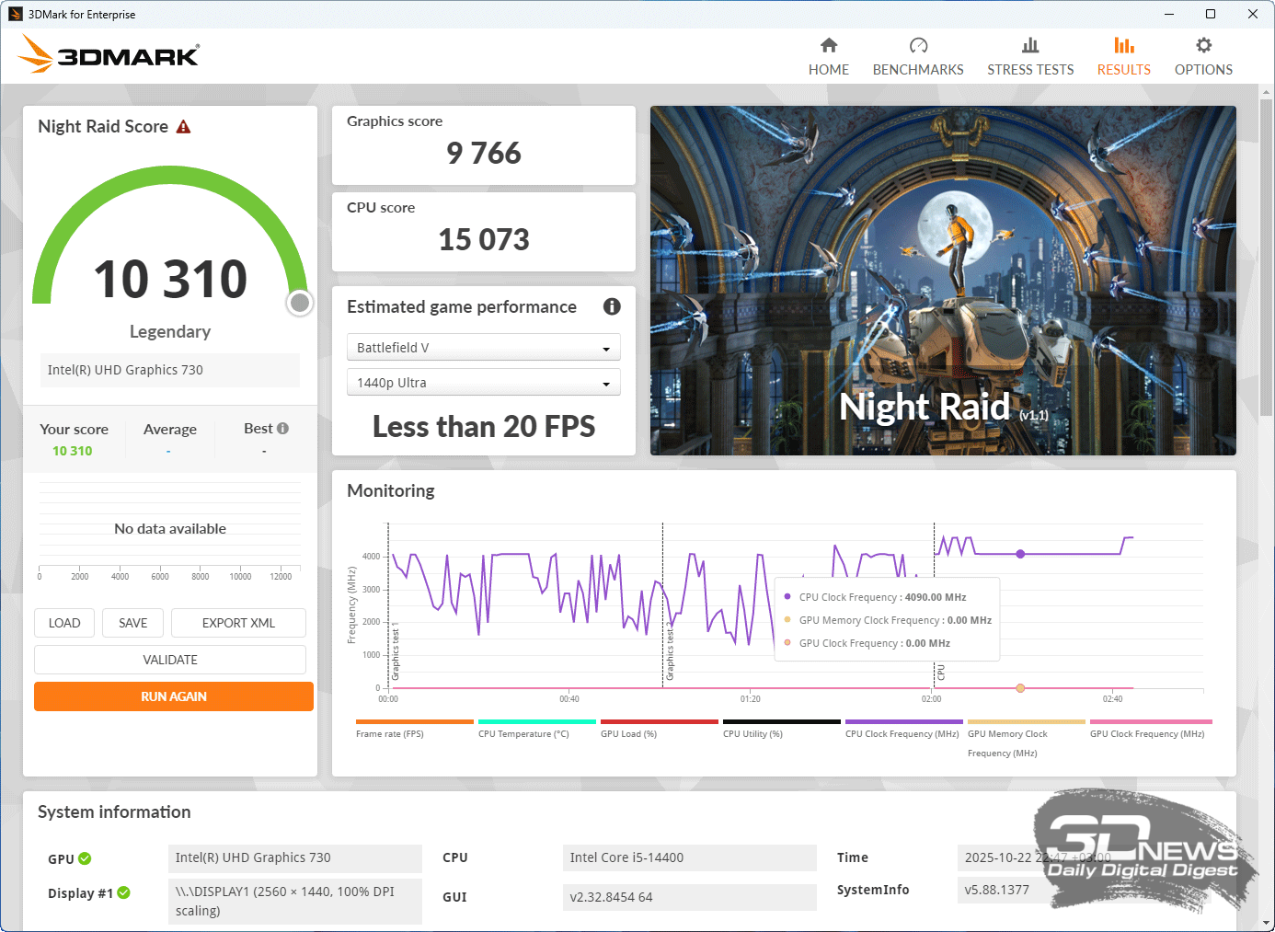Open the Stress Tests icon
Screen dimensions: 1275x932
click(x=1030, y=46)
